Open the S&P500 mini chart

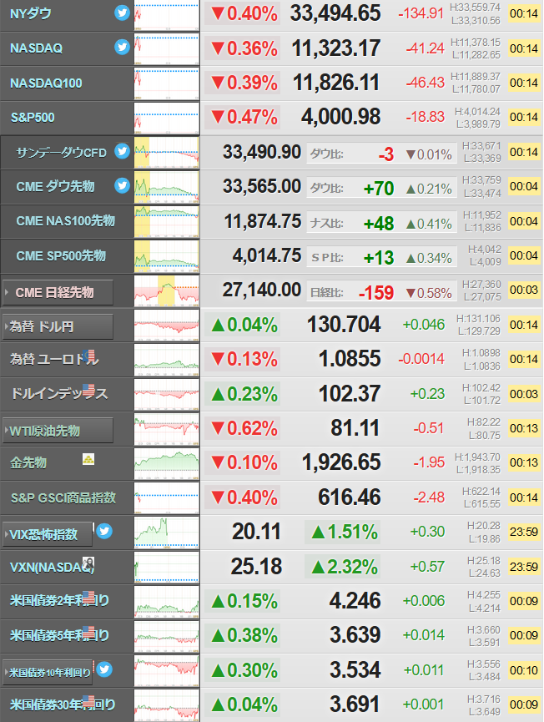click(x=167, y=118)
